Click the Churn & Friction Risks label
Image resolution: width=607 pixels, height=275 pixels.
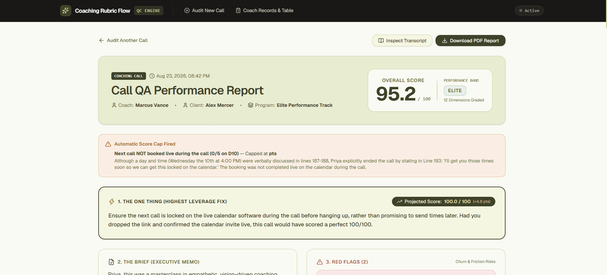pos(476,262)
